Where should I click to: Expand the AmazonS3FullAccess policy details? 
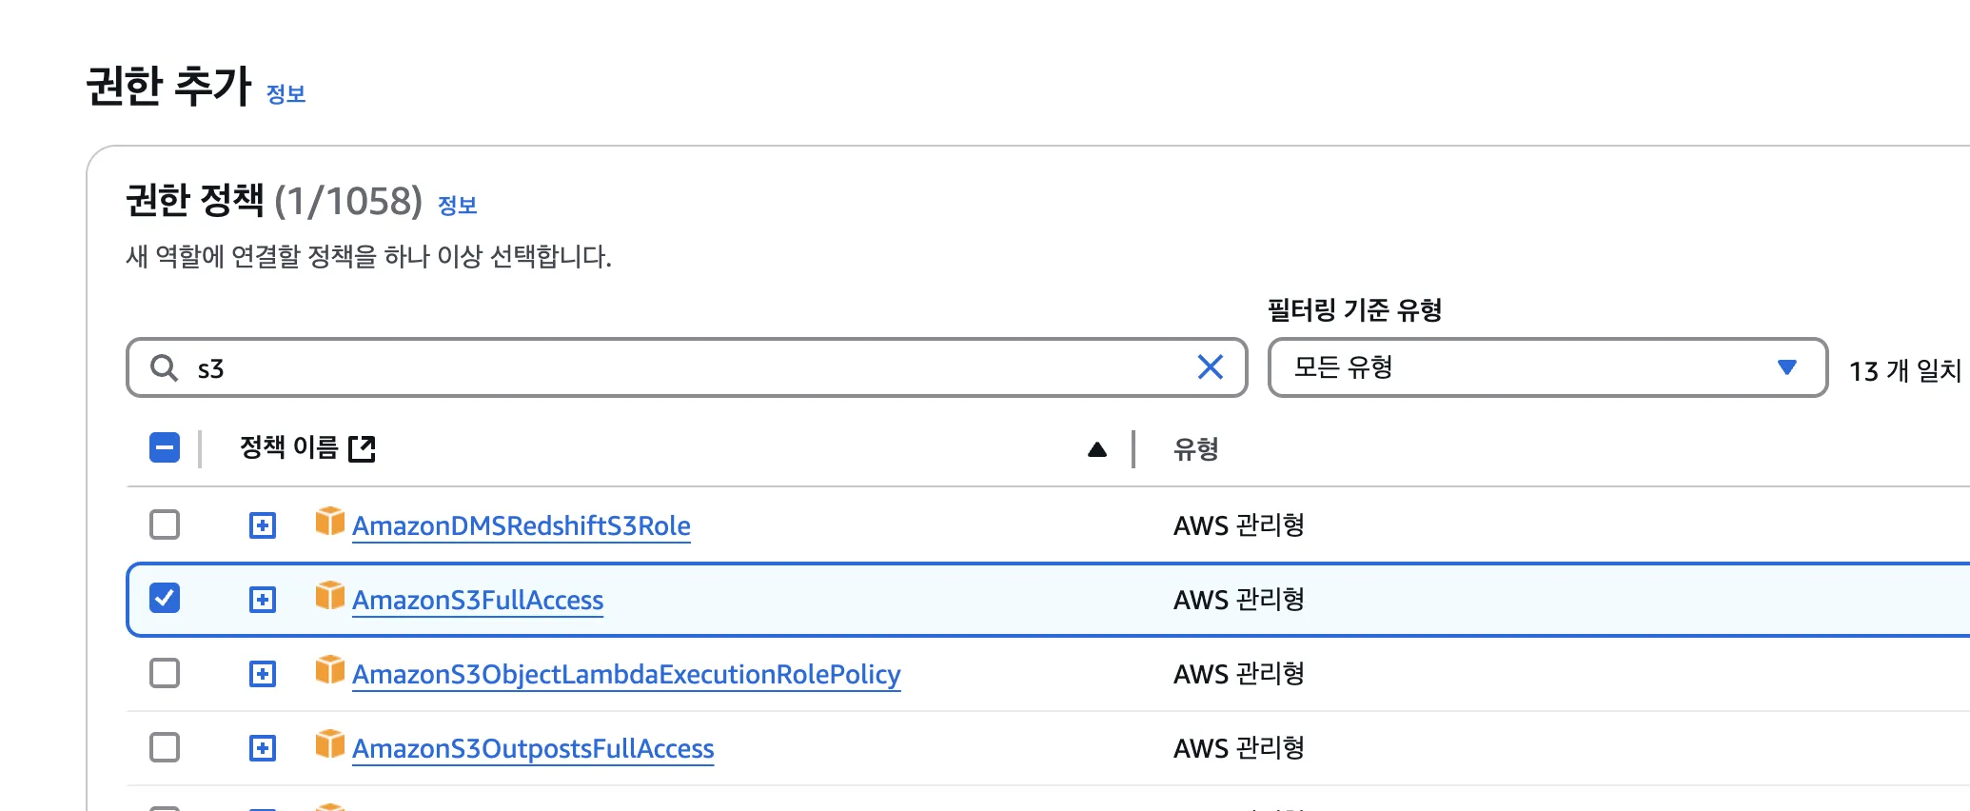[x=263, y=600]
